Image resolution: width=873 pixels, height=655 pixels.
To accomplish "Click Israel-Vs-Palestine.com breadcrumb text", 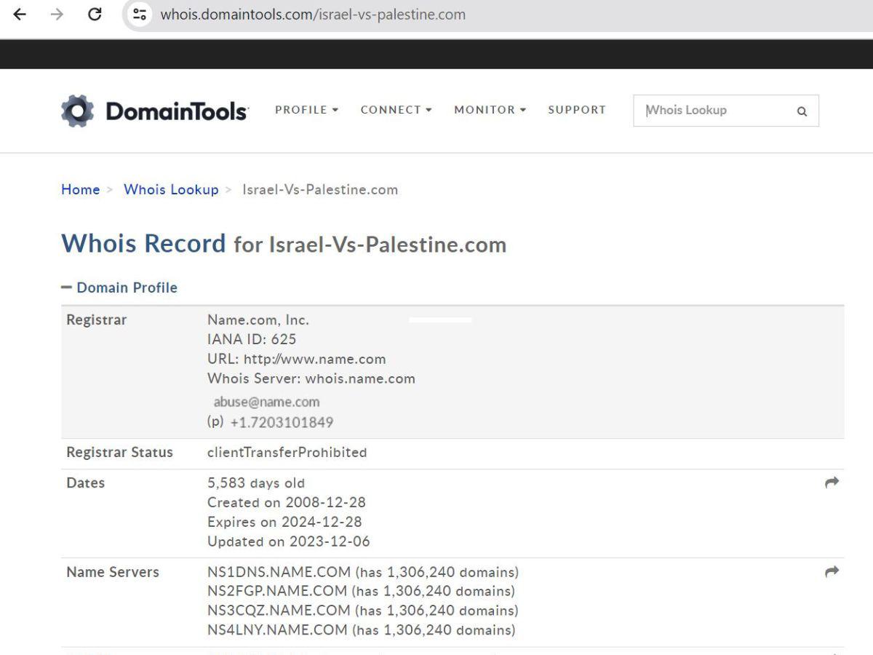I will [x=320, y=189].
